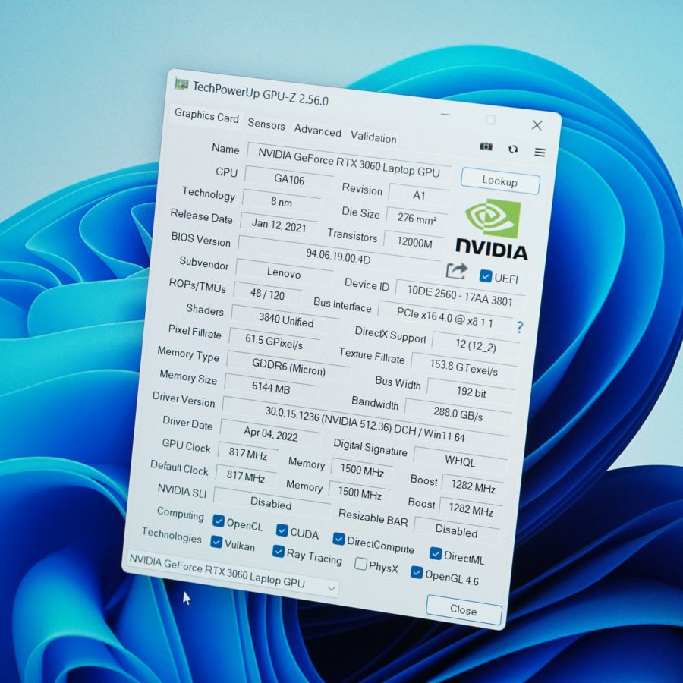Open the hamburger menu icon
This screenshot has width=683, height=683.
click(x=540, y=152)
